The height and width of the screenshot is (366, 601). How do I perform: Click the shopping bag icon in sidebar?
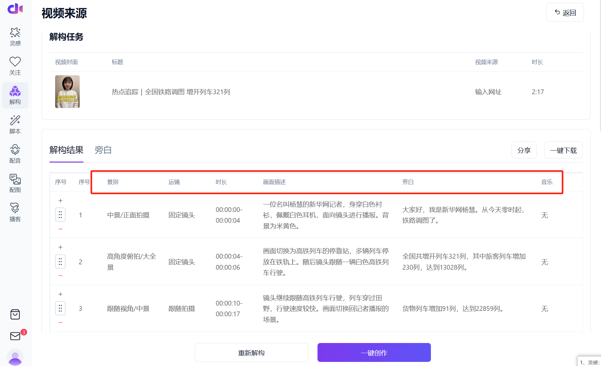coord(15,314)
